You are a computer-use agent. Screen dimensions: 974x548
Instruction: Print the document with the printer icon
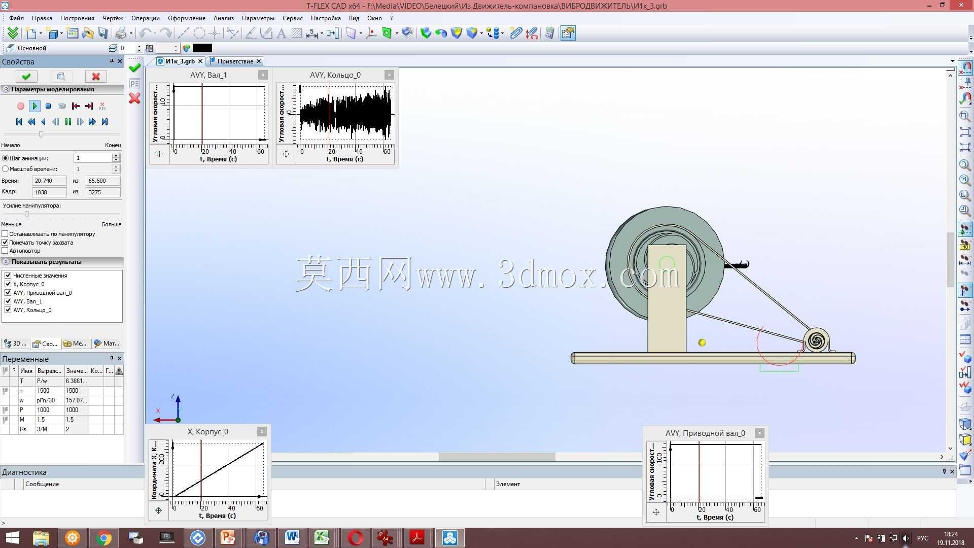tap(121, 33)
